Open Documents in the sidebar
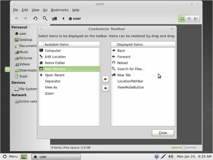 (x=26, y=46)
